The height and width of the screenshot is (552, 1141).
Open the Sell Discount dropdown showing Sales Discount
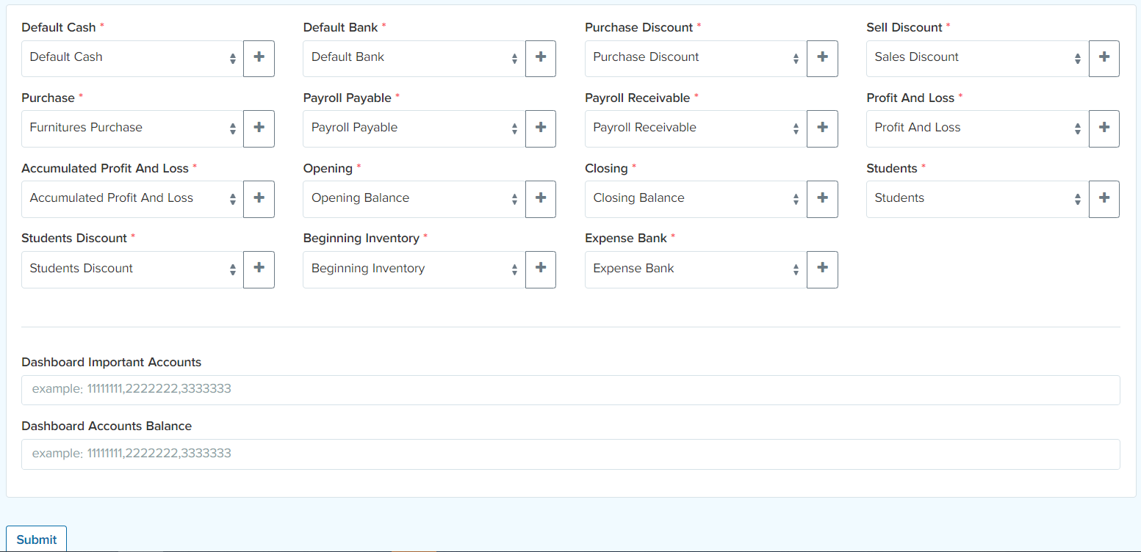coord(976,58)
